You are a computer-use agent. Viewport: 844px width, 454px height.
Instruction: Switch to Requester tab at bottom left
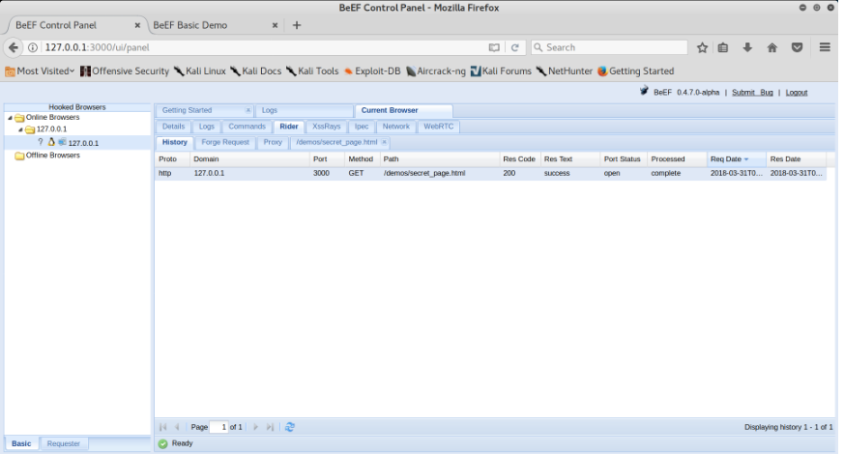coord(63,443)
